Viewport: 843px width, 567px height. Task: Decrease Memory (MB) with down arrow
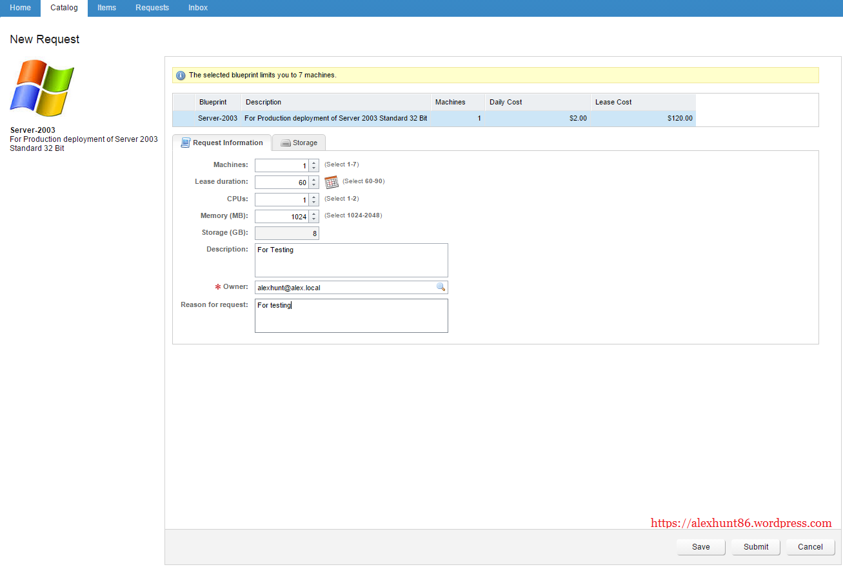pyautogui.click(x=314, y=220)
